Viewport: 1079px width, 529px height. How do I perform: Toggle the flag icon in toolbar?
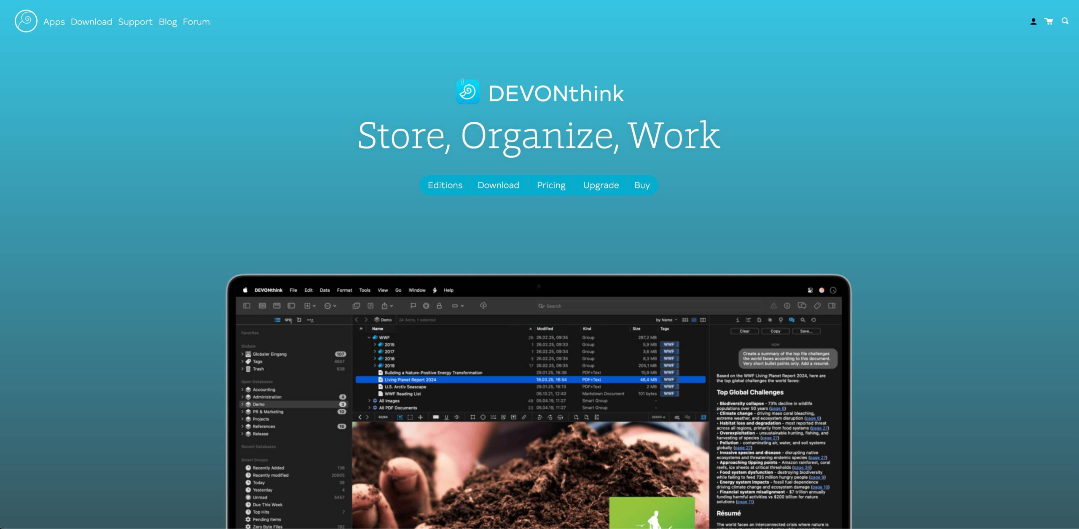[x=413, y=306]
